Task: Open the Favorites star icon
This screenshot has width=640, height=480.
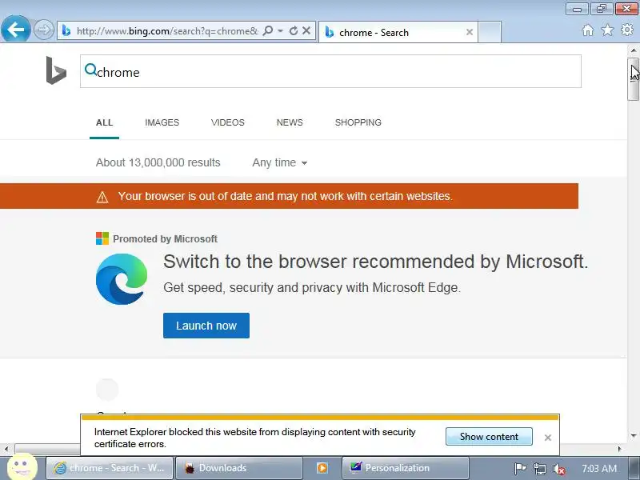Action: (607, 30)
